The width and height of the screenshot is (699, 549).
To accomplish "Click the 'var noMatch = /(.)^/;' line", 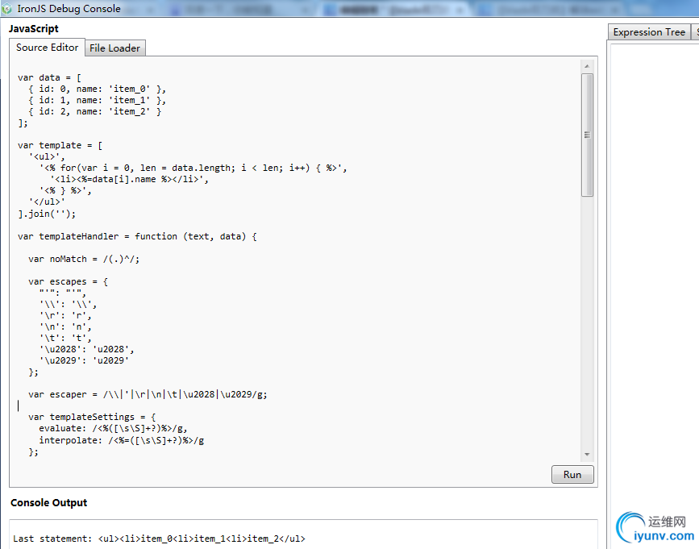I will tap(84, 259).
